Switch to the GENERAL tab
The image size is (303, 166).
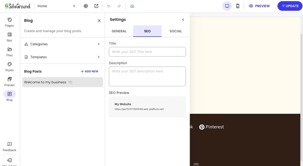pyautogui.click(x=119, y=31)
